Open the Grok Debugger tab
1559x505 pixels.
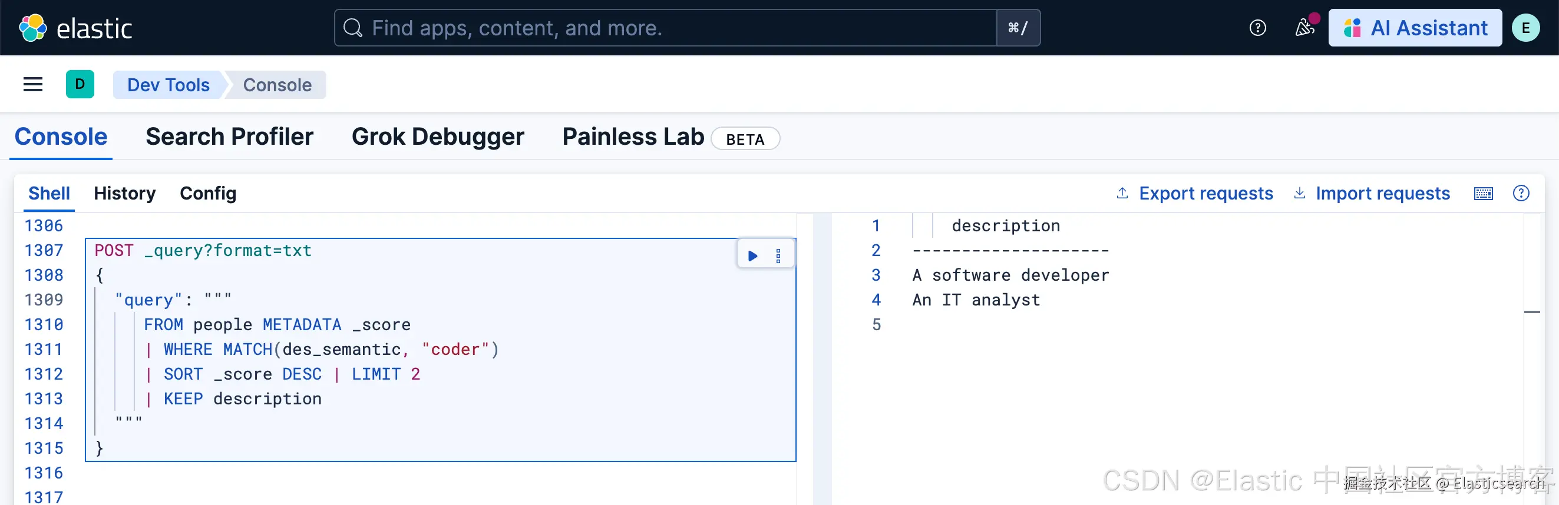point(438,137)
